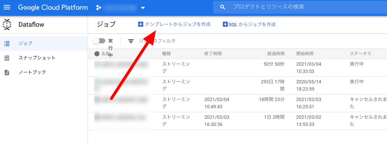Click start time 2021/03/04 10:33:53
The image size is (387, 144).
(309, 67)
